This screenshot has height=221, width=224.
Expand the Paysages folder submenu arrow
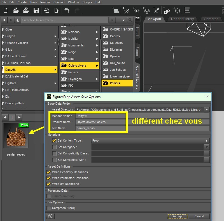[x=97, y=79]
